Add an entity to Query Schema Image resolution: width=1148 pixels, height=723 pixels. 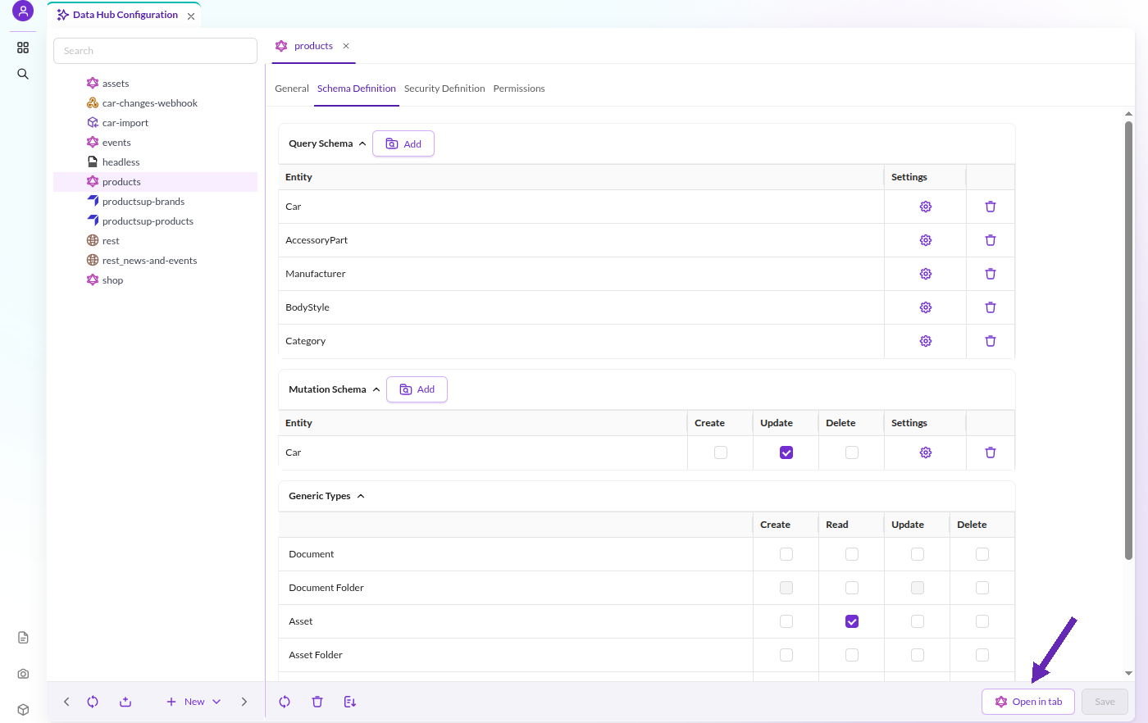coord(403,143)
